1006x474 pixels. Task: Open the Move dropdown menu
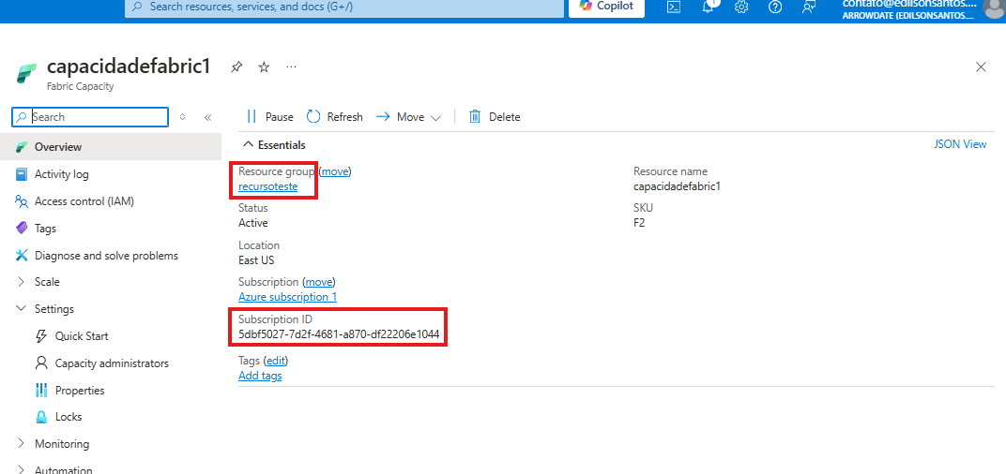click(409, 117)
